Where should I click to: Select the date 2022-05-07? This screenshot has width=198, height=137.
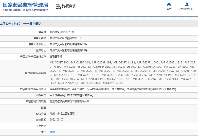[57, 119]
